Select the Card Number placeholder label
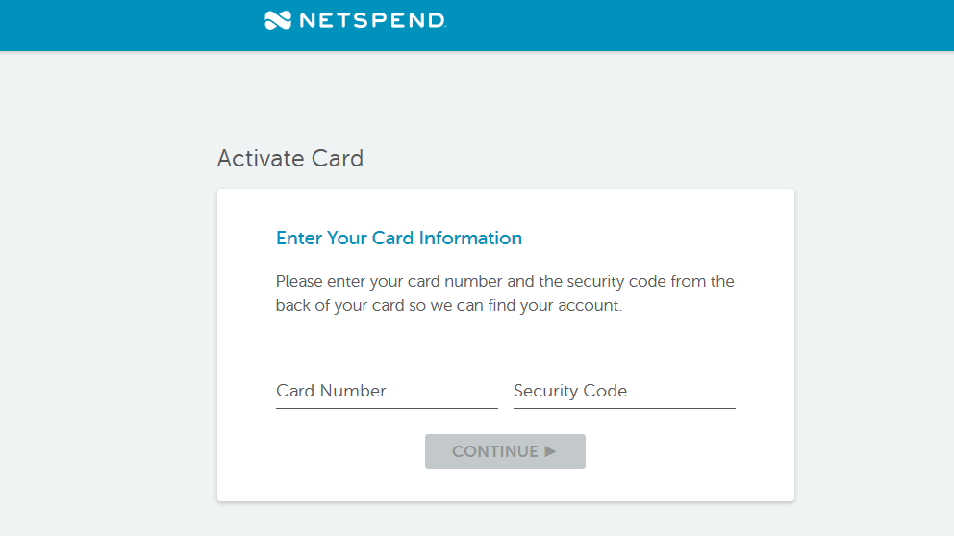This screenshot has height=536, width=954. (x=331, y=391)
